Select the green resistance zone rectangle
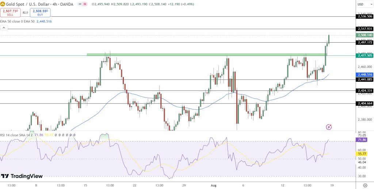 (205, 55)
